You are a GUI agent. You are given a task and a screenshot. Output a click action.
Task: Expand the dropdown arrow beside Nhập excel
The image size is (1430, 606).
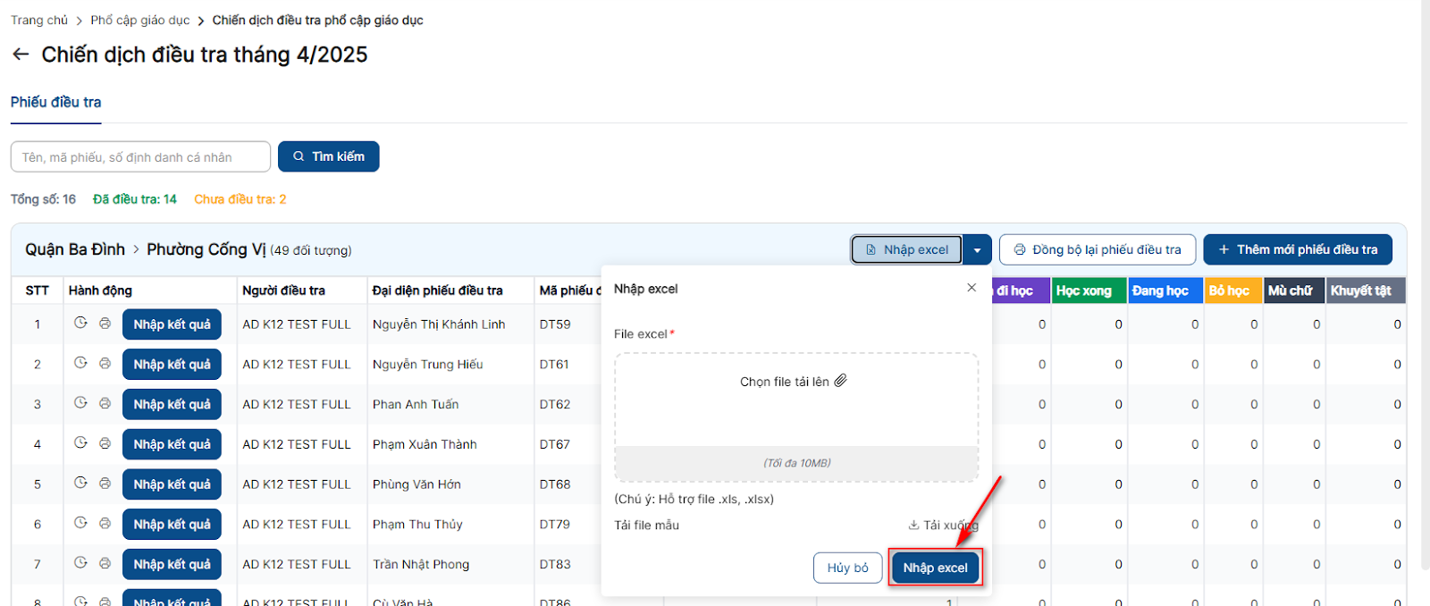coord(977,250)
